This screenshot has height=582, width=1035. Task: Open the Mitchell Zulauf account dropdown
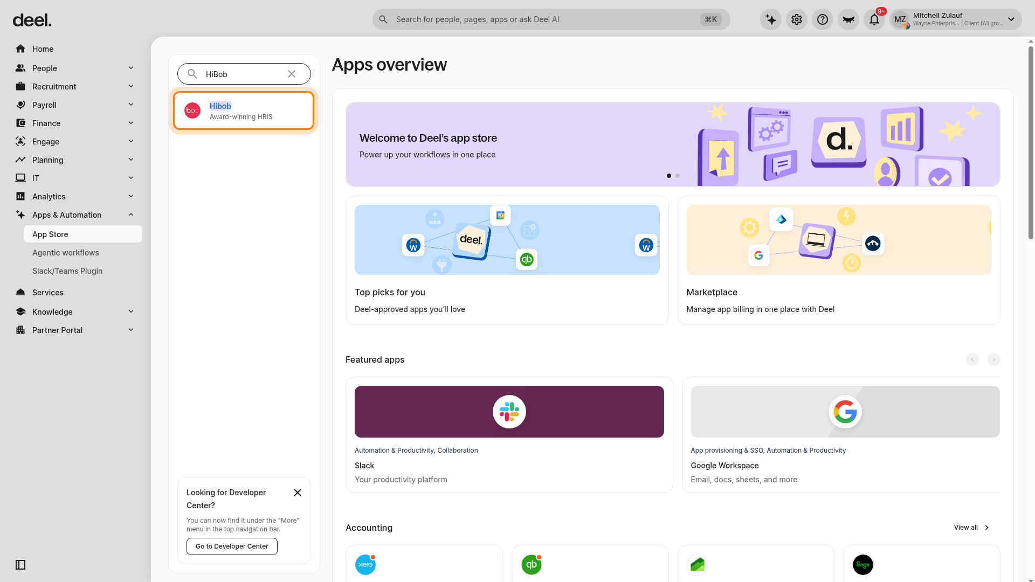coord(955,19)
